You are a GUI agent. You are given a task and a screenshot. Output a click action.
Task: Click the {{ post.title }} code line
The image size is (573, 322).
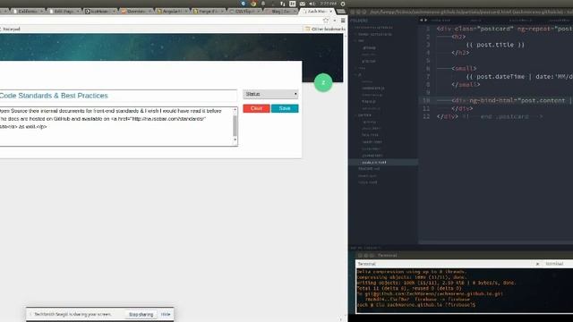[495, 45]
